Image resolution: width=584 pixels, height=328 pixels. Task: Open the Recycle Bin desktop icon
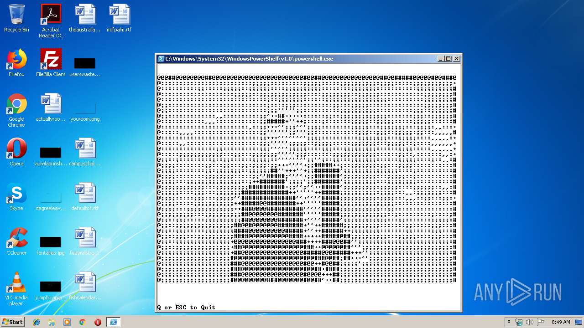tap(16, 18)
